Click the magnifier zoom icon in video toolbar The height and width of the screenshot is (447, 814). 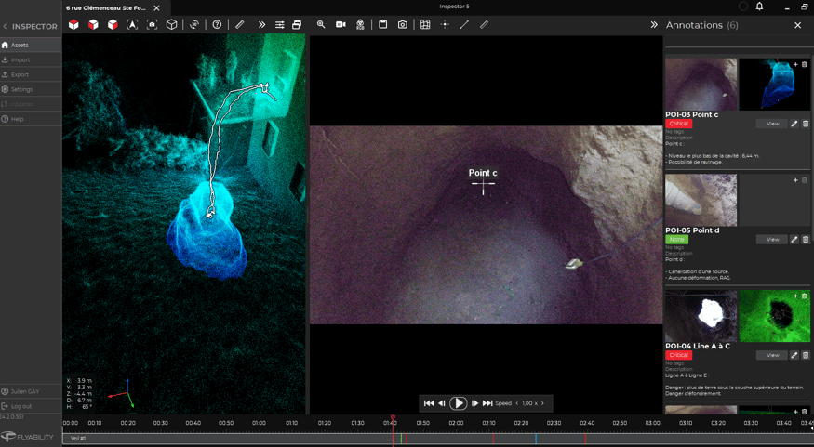point(321,24)
